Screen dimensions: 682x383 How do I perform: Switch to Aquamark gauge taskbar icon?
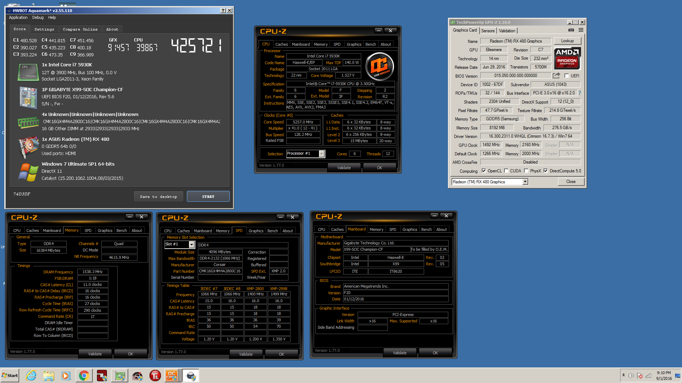coord(191,376)
